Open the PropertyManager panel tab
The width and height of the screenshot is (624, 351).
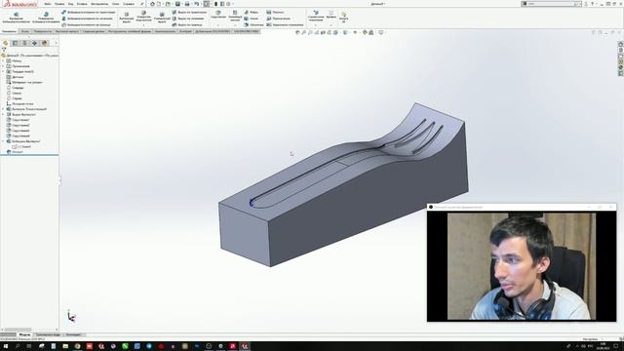[x=16, y=43]
